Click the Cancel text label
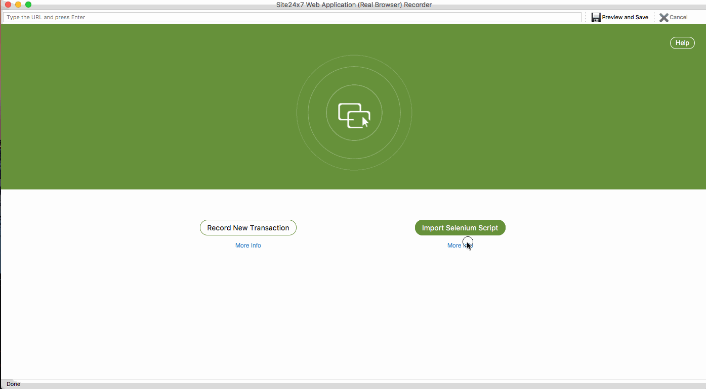The height and width of the screenshot is (389, 706). 678,17
